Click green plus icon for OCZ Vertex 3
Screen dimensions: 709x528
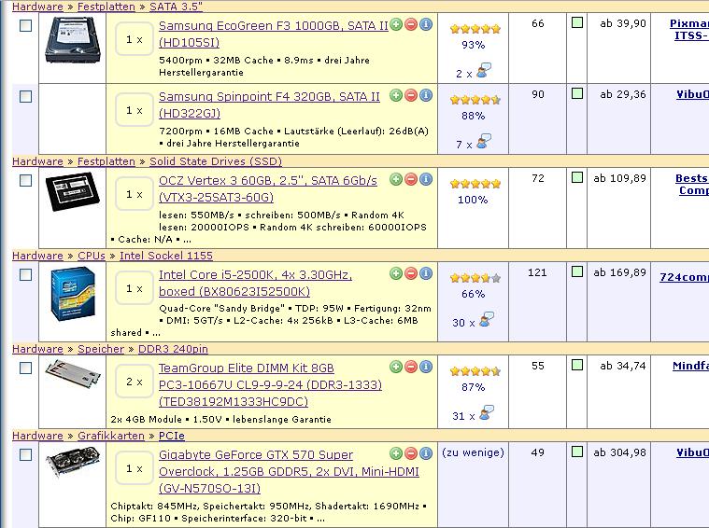click(x=396, y=179)
